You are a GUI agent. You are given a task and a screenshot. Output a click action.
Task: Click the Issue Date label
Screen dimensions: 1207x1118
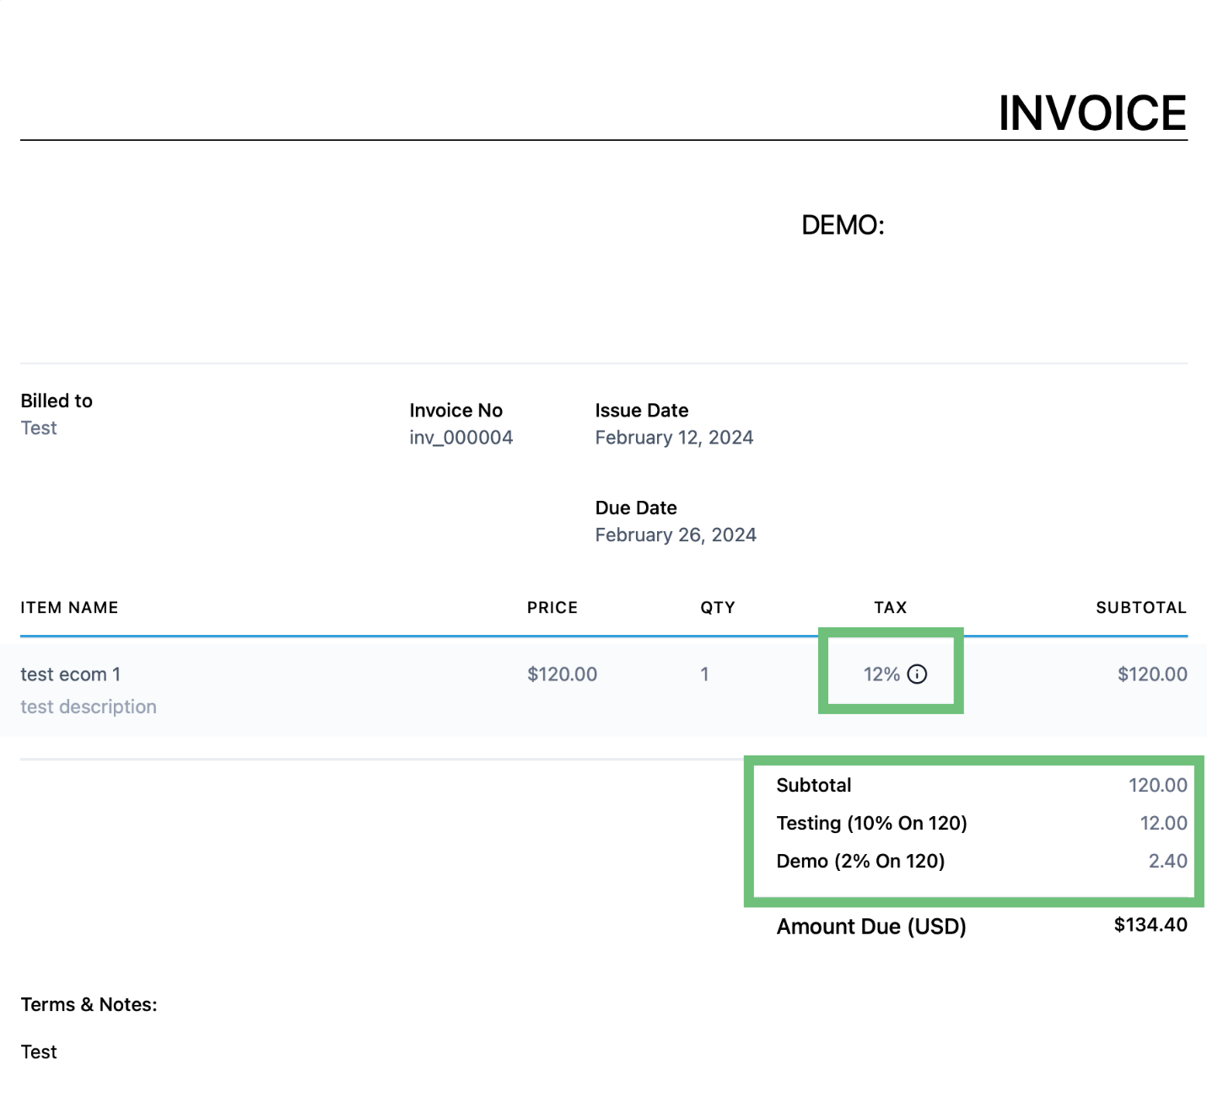click(x=642, y=411)
